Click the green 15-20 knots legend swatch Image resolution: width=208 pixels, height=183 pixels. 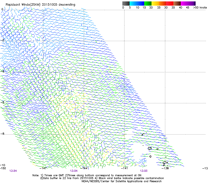[148, 3]
